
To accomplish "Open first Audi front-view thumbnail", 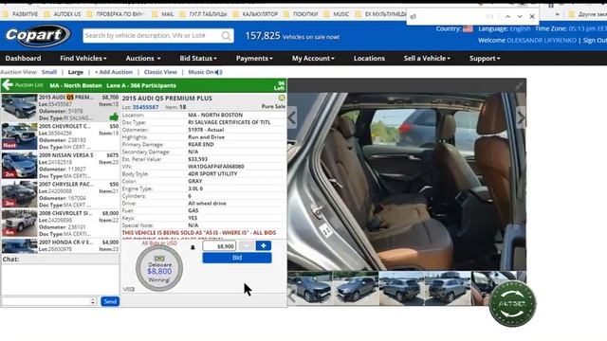I will click(x=310, y=288).
